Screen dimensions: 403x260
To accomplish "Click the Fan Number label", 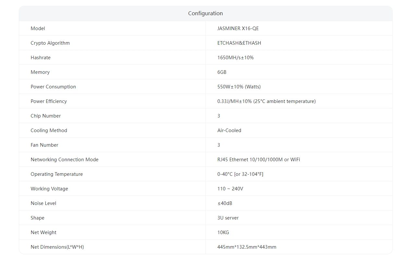I will pos(44,145).
